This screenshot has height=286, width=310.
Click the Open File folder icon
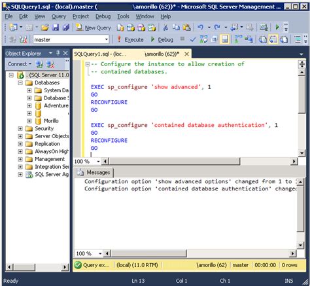45,27
